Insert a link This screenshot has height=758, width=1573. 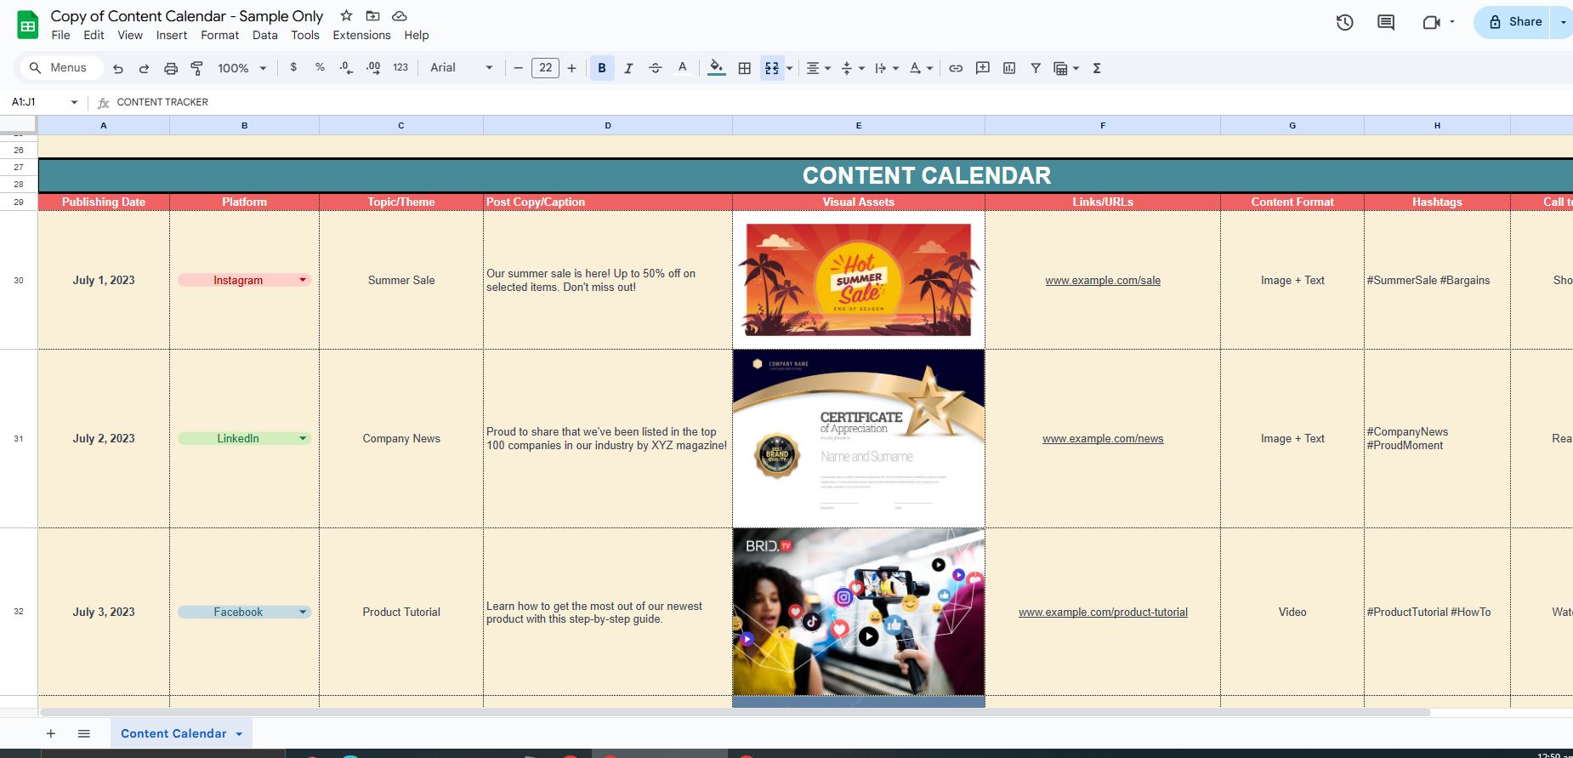[x=956, y=68]
